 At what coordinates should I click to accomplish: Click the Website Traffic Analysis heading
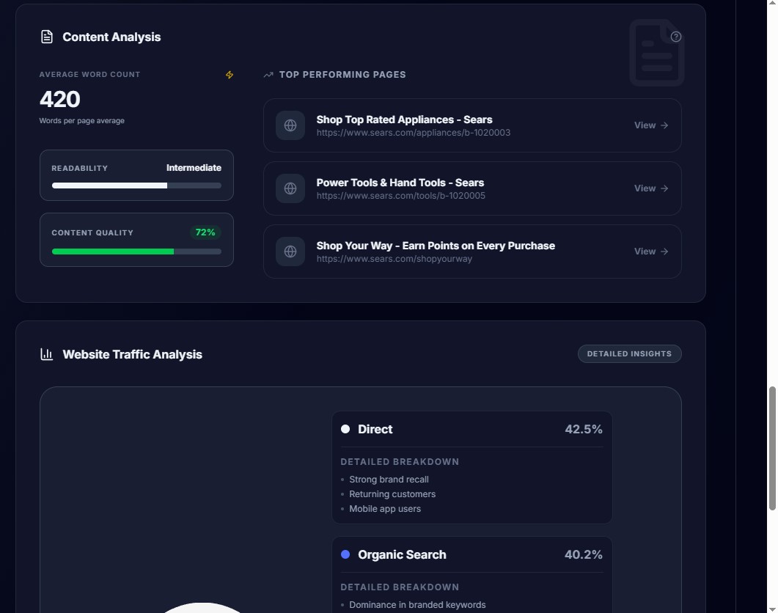click(133, 354)
